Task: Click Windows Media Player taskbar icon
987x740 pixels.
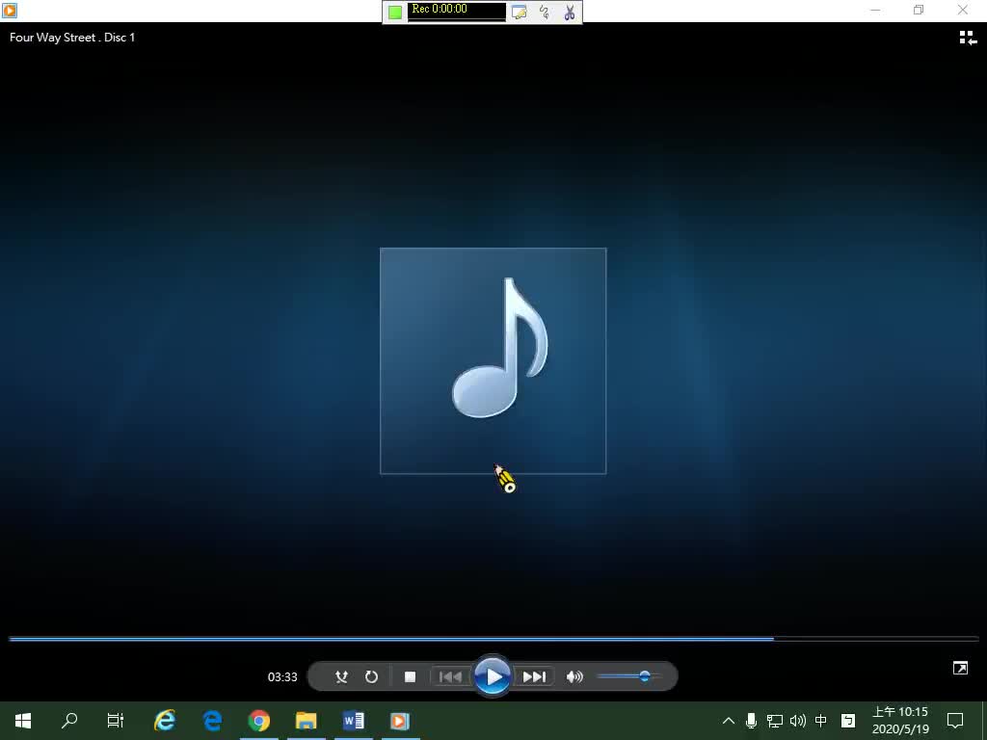Action: [x=400, y=721]
